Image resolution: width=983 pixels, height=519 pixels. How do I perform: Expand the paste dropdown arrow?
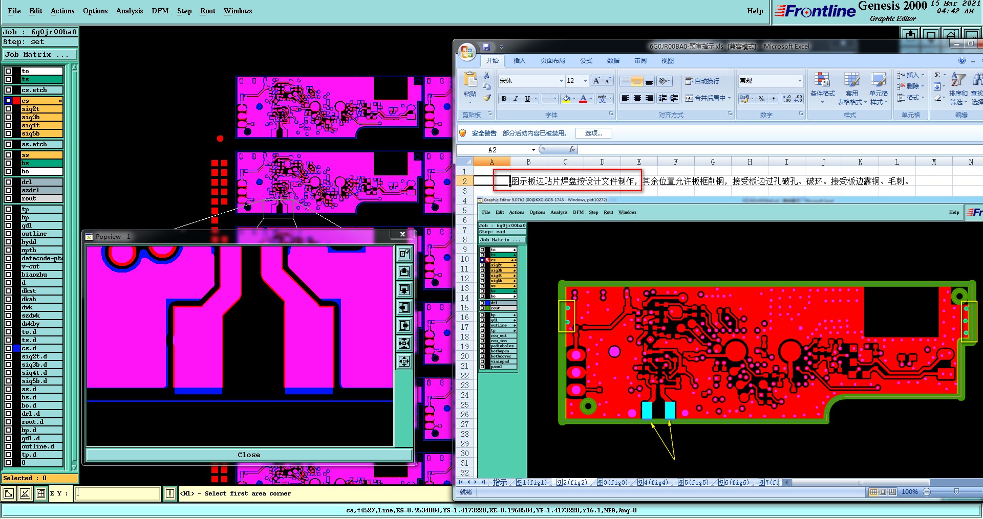[x=469, y=103]
